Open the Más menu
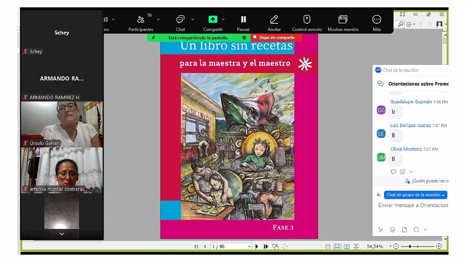466x262 pixels. click(377, 23)
